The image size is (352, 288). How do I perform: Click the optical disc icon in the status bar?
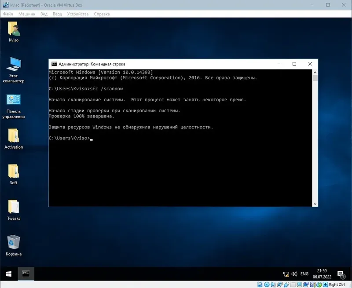[266, 284]
